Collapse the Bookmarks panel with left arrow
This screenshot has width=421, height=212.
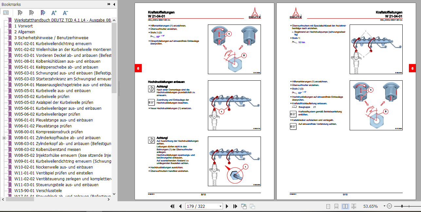pos(114,4)
